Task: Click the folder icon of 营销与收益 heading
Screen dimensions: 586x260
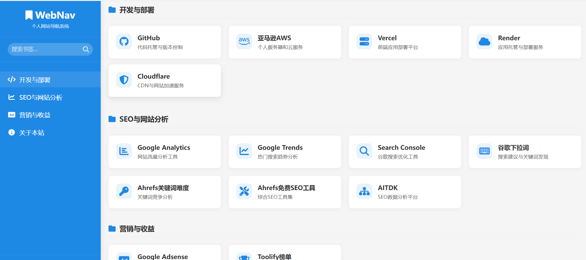Action: 112,229
